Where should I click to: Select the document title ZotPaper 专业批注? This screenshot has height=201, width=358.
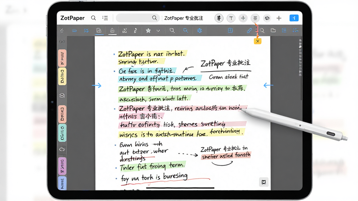pos(184,18)
